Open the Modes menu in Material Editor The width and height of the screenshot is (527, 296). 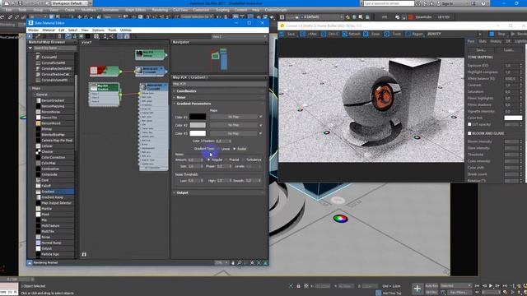(33, 30)
